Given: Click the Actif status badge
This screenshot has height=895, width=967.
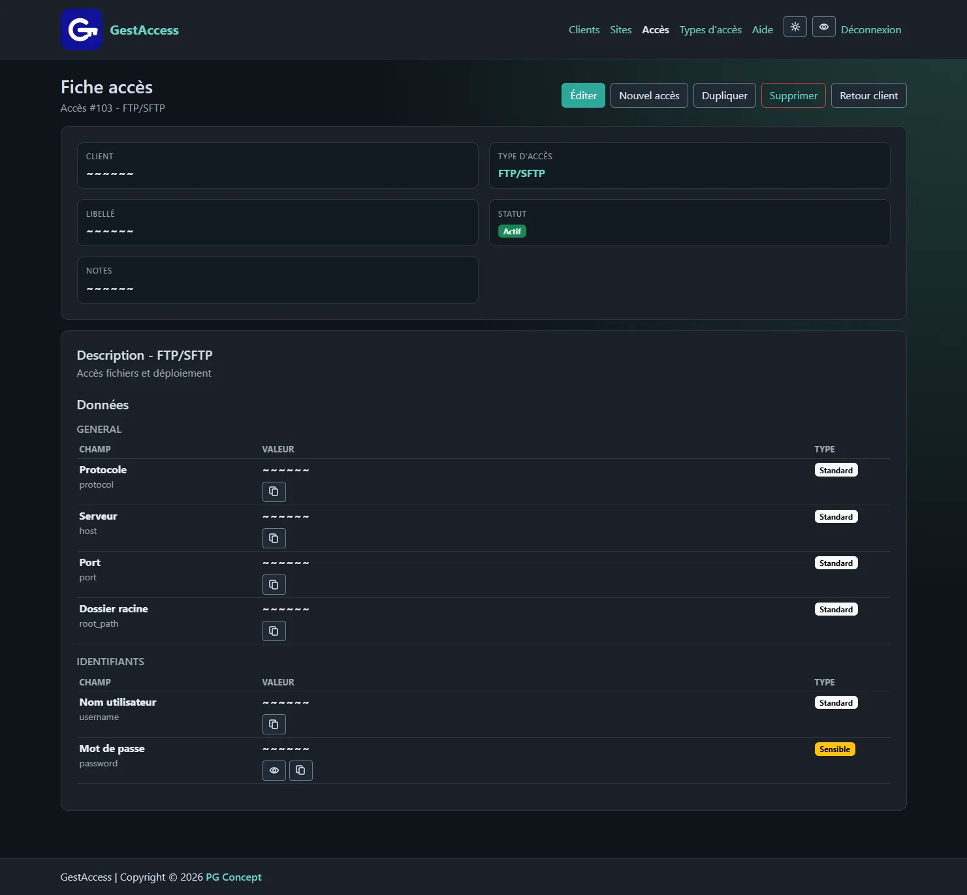Looking at the screenshot, I should [512, 231].
